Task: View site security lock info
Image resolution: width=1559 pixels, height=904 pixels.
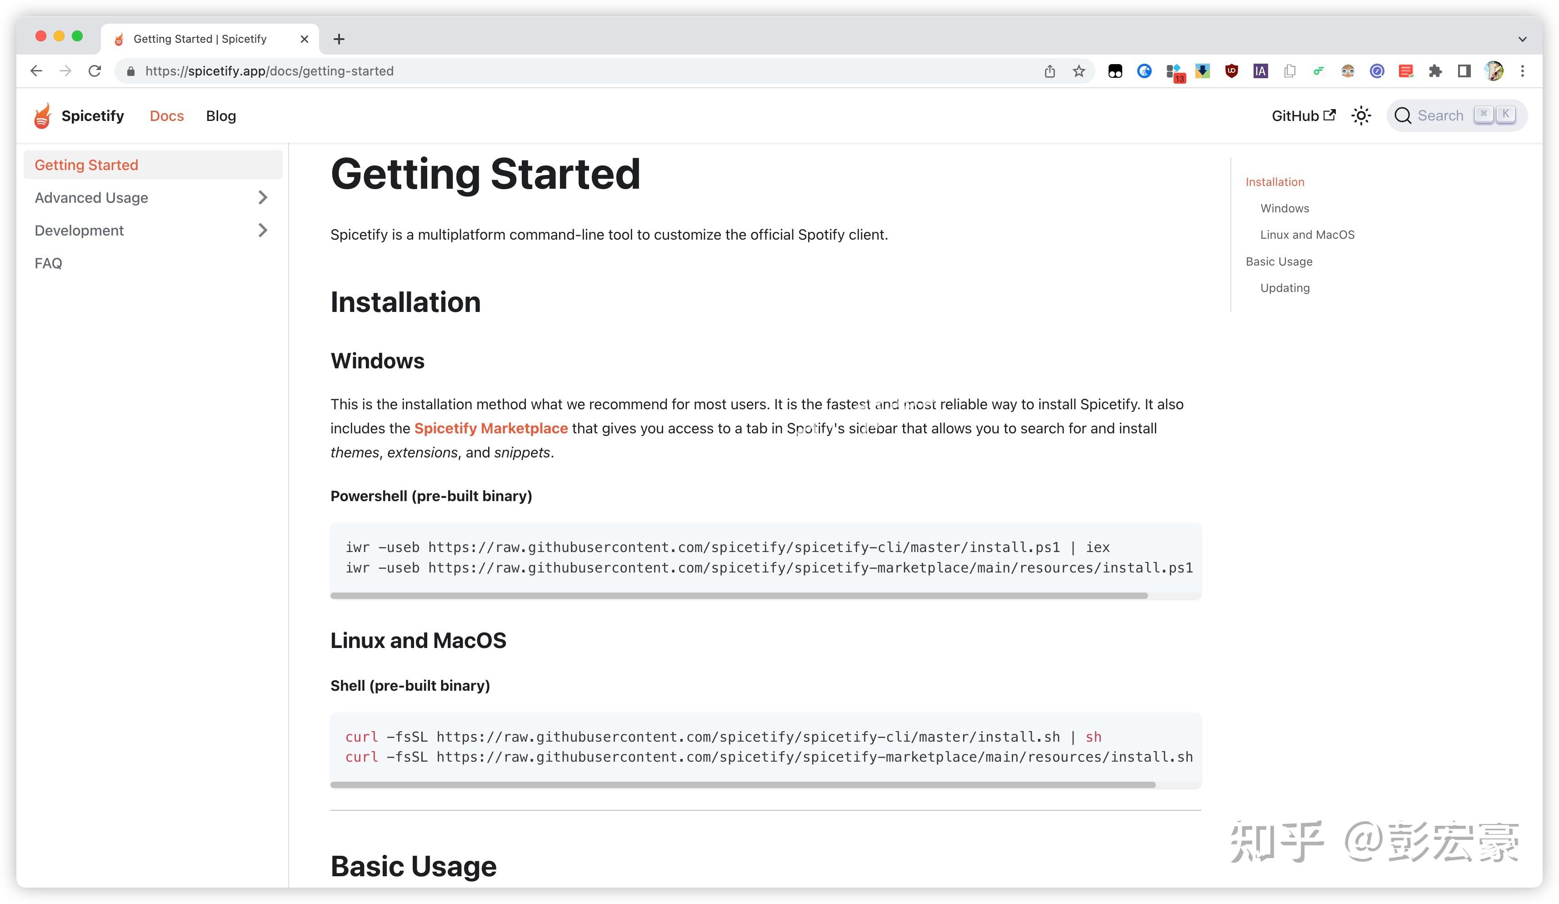Action: pyautogui.click(x=130, y=71)
